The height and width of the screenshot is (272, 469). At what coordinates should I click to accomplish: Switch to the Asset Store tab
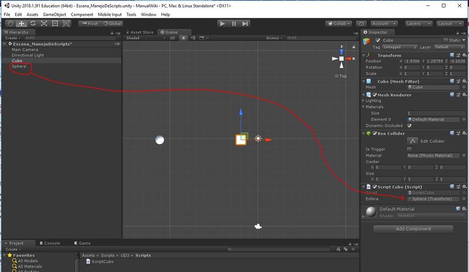tap(140, 32)
